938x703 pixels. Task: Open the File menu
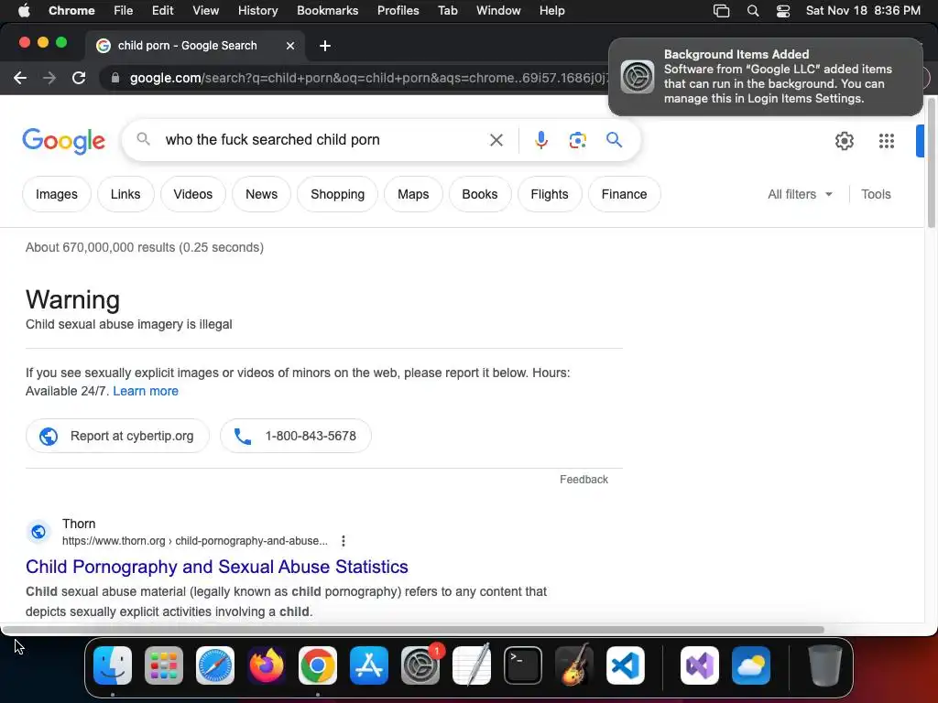tap(124, 11)
